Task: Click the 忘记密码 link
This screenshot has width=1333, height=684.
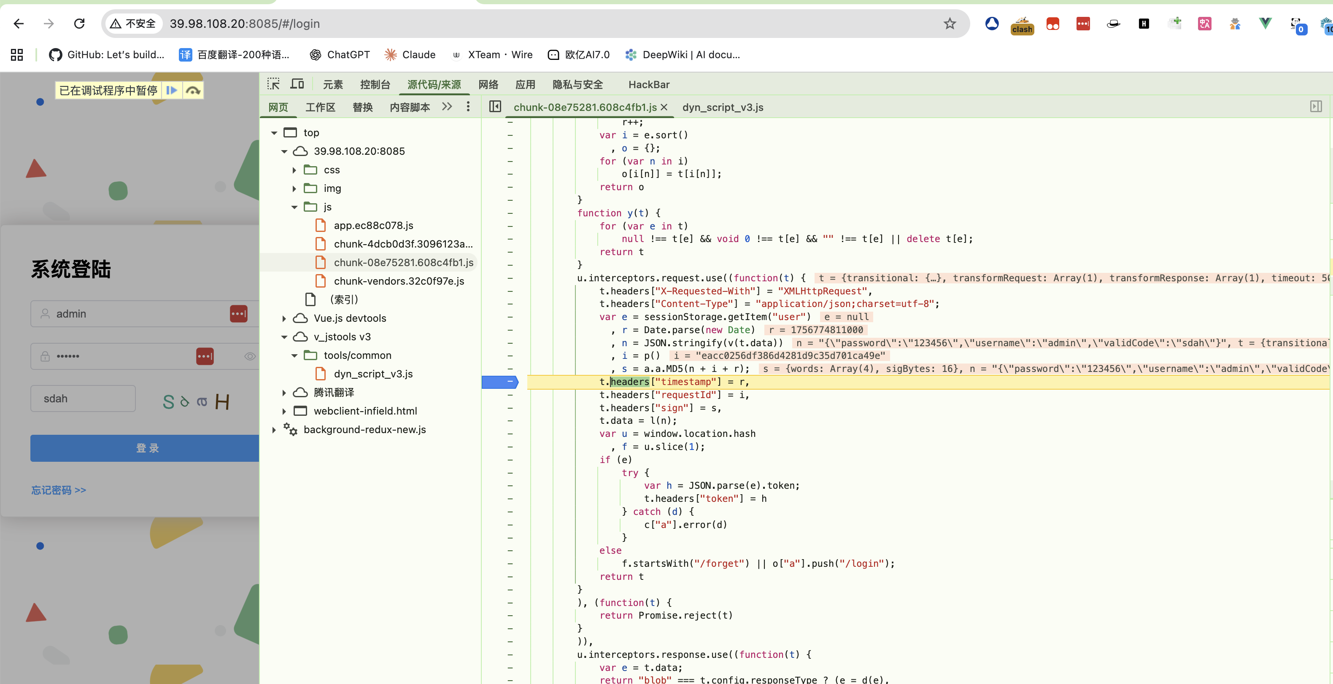Action: (x=59, y=490)
